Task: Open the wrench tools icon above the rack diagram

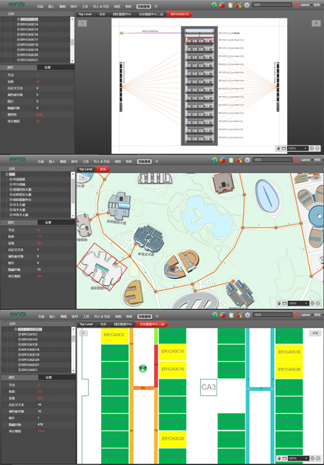Action: point(238,5)
